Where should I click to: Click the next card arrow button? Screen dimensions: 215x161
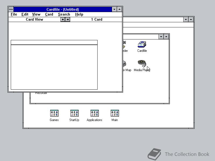pyautogui.click(x=67, y=19)
